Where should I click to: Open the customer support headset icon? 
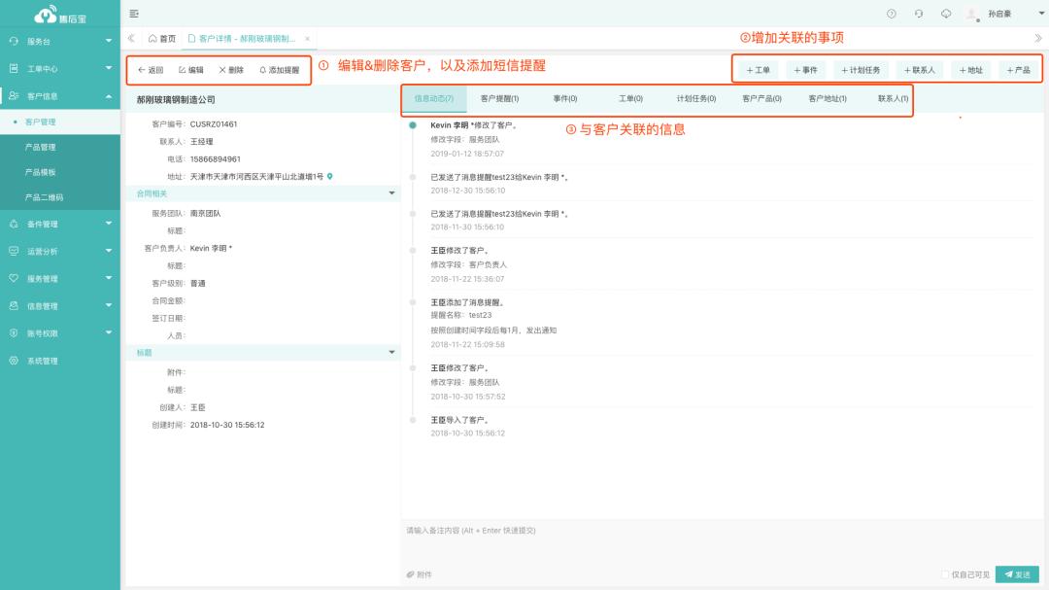click(x=919, y=13)
